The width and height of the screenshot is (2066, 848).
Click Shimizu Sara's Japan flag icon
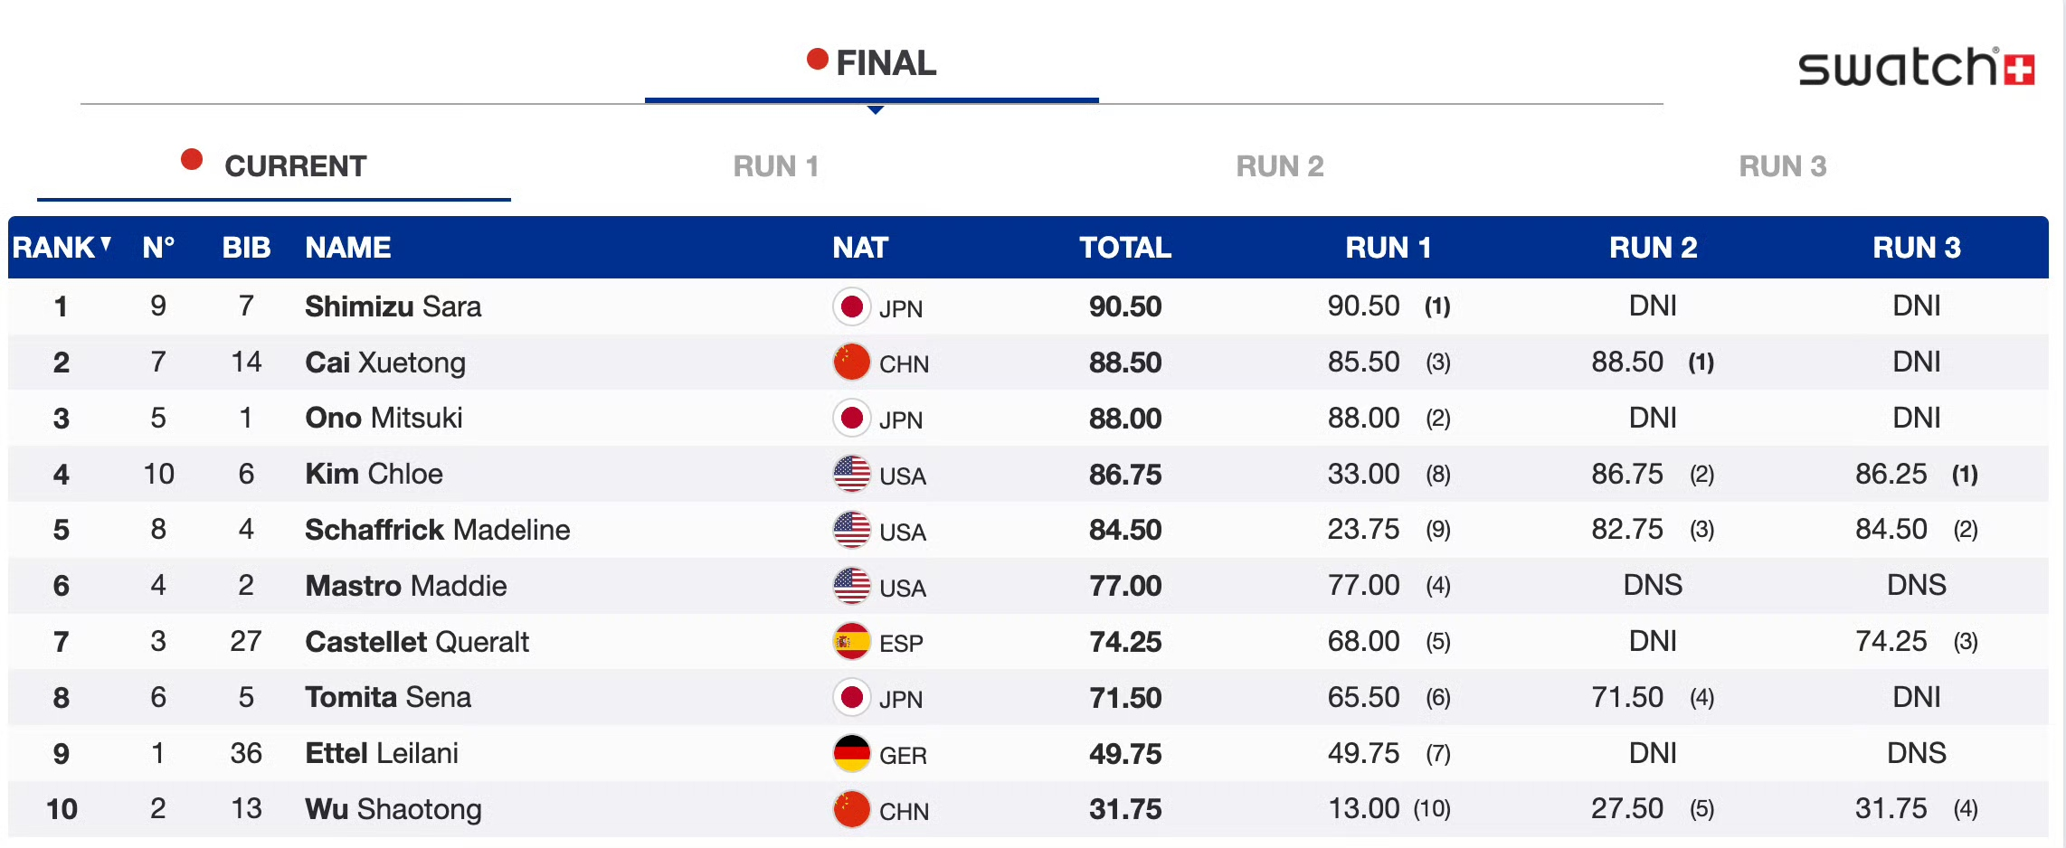[851, 307]
